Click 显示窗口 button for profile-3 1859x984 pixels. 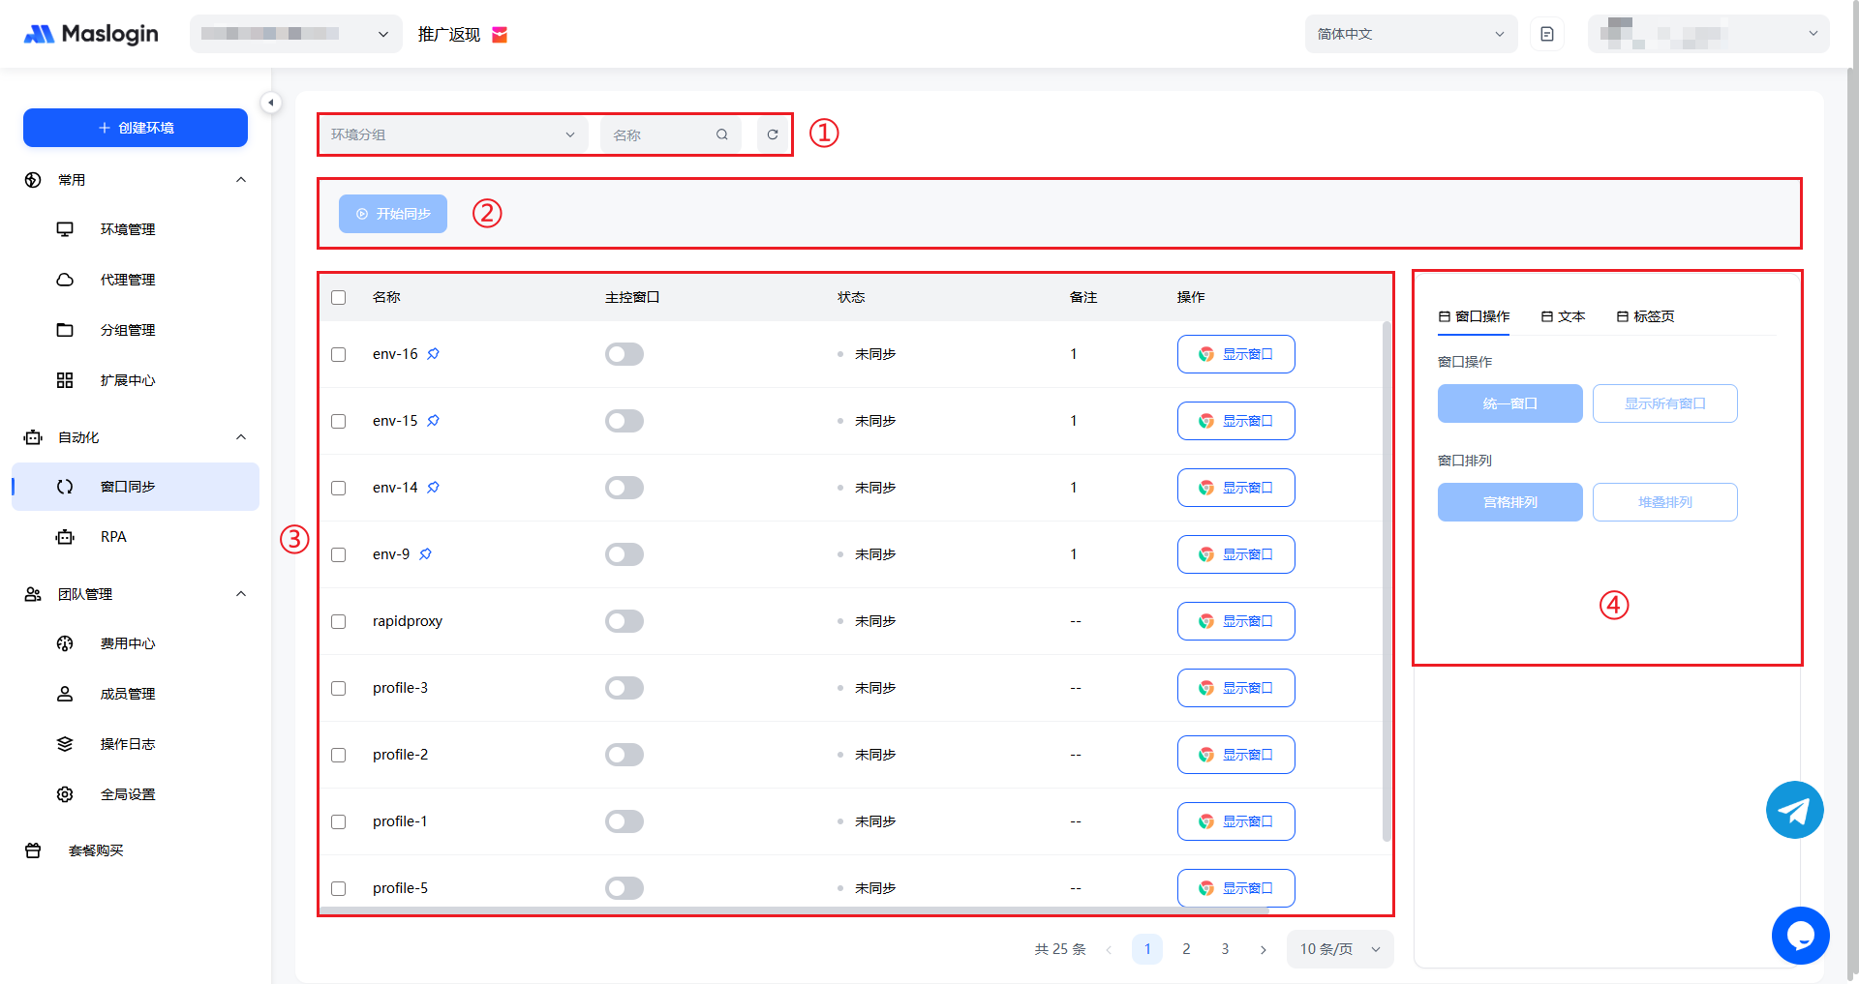(x=1235, y=688)
